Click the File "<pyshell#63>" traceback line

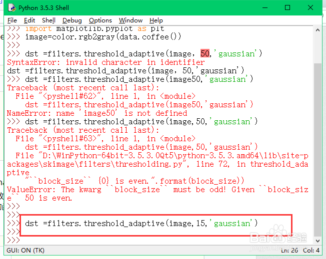click(105, 138)
